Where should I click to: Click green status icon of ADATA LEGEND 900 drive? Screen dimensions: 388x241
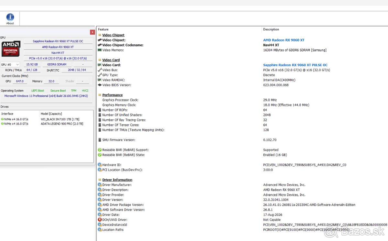(2, 124)
